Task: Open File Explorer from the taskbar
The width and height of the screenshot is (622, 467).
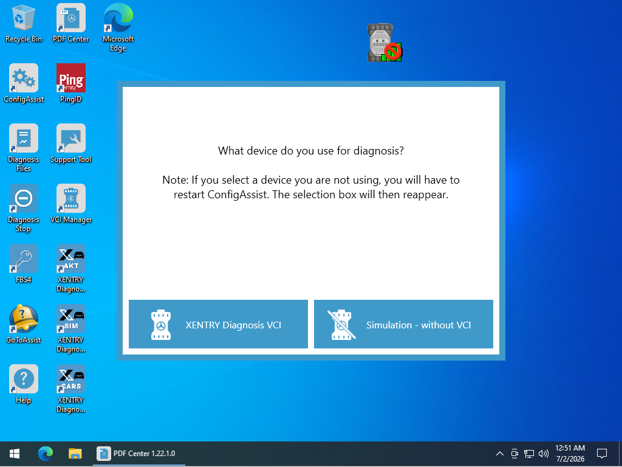Action: tap(75, 454)
